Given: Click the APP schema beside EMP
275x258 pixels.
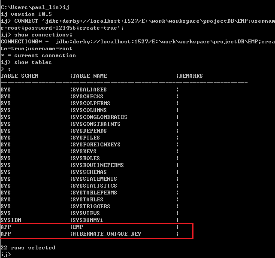Looking at the screenshot, I should click(6, 227).
